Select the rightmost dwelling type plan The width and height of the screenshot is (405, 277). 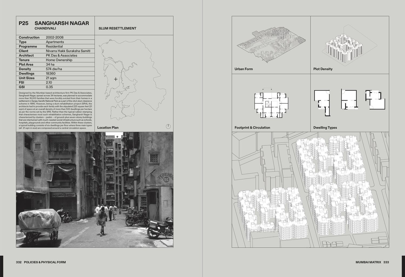click(x=375, y=99)
